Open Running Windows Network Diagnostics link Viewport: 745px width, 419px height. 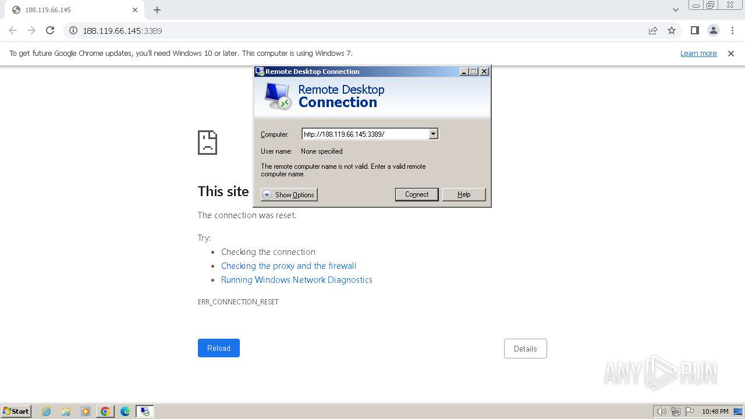(297, 280)
